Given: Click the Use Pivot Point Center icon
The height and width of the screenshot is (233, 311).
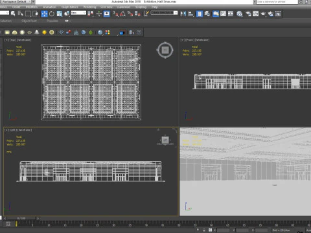Looking at the screenshot, I should point(91,14).
